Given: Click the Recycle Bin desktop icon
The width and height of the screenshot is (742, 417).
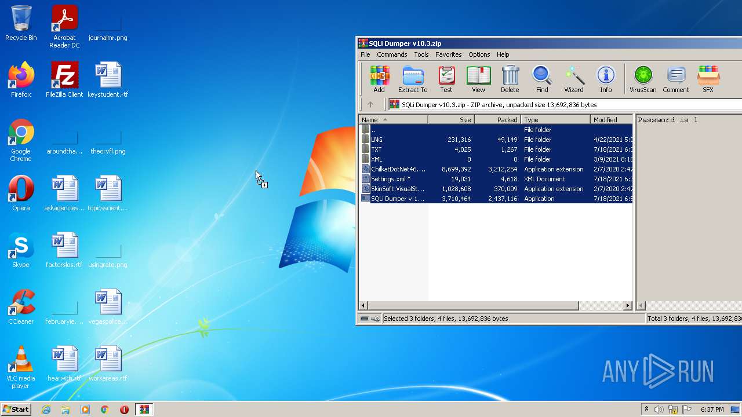Looking at the screenshot, I should pos(21,23).
